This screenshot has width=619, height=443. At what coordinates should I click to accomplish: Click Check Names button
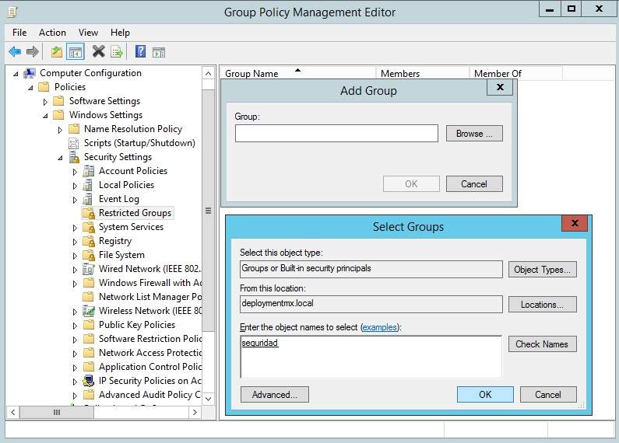point(542,344)
